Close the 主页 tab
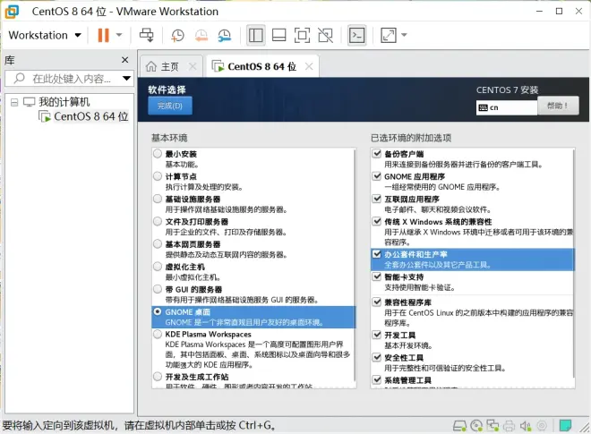 pyautogui.click(x=193, y=67)
